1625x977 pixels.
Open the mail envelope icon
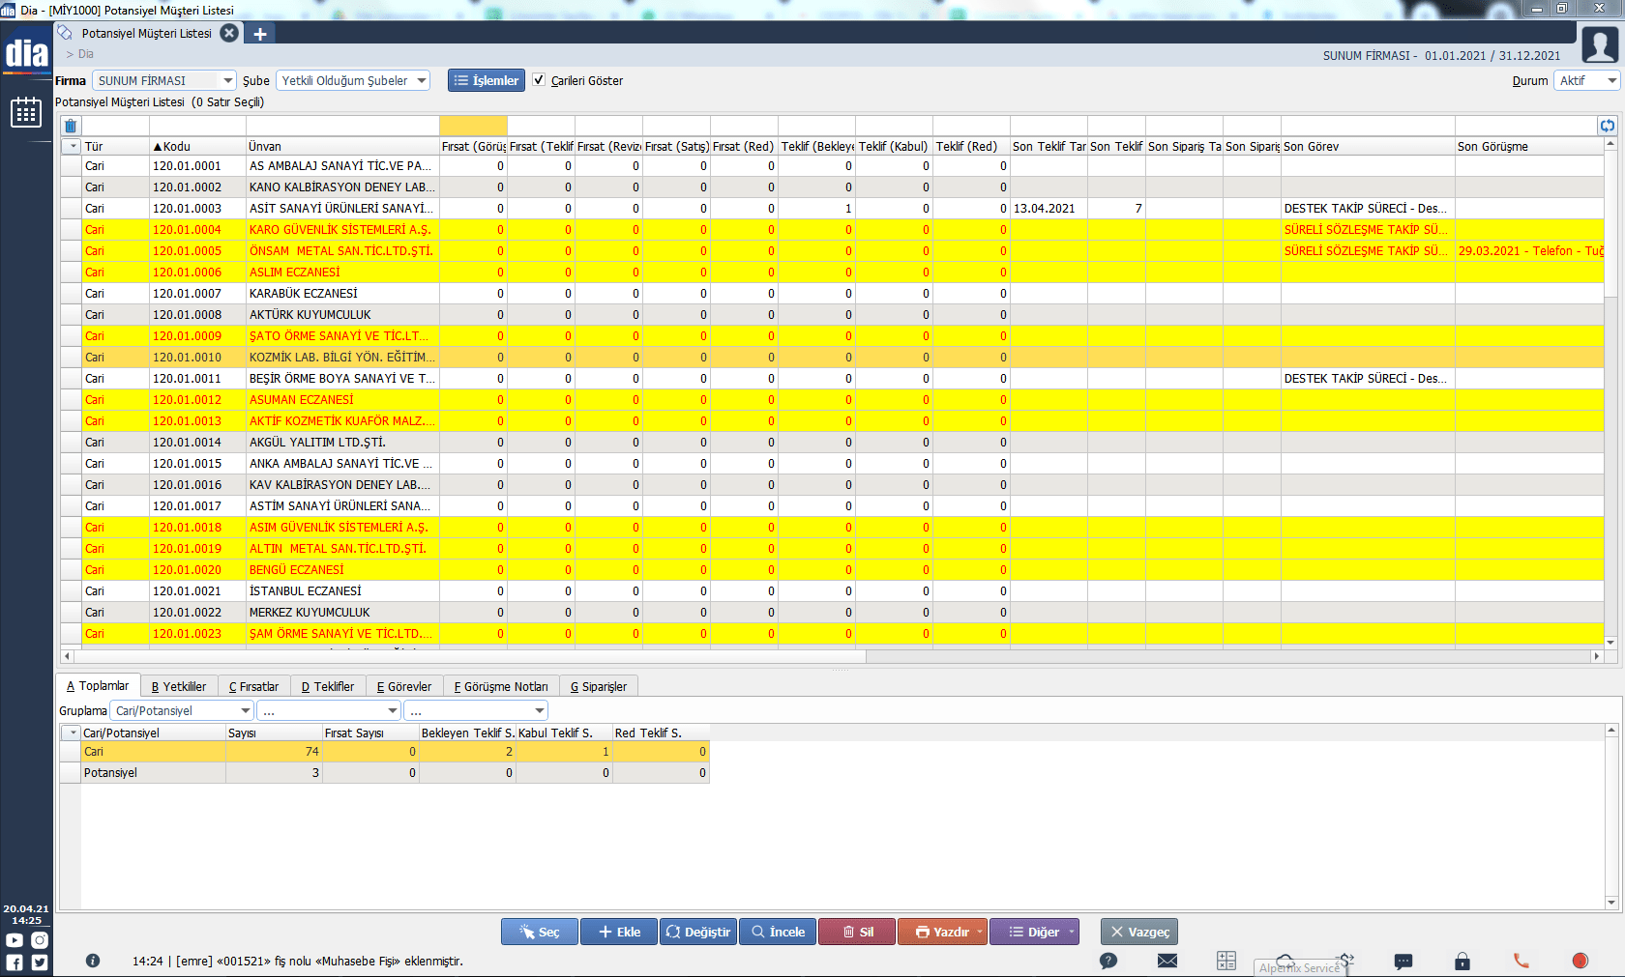(x=1167, y=961)
